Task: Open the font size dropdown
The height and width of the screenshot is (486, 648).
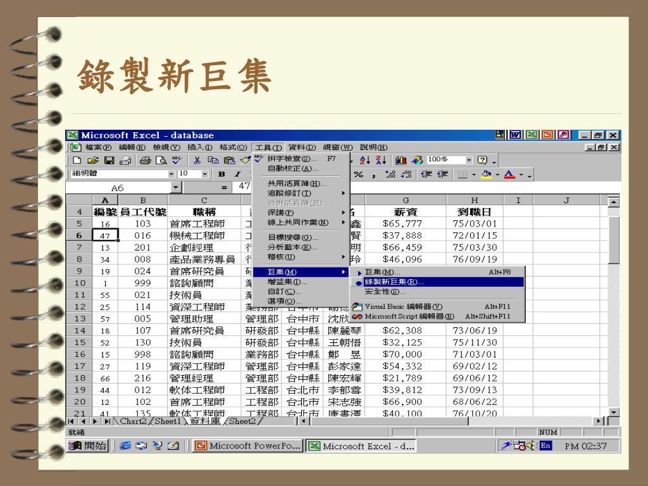Action: click(204, 174)
